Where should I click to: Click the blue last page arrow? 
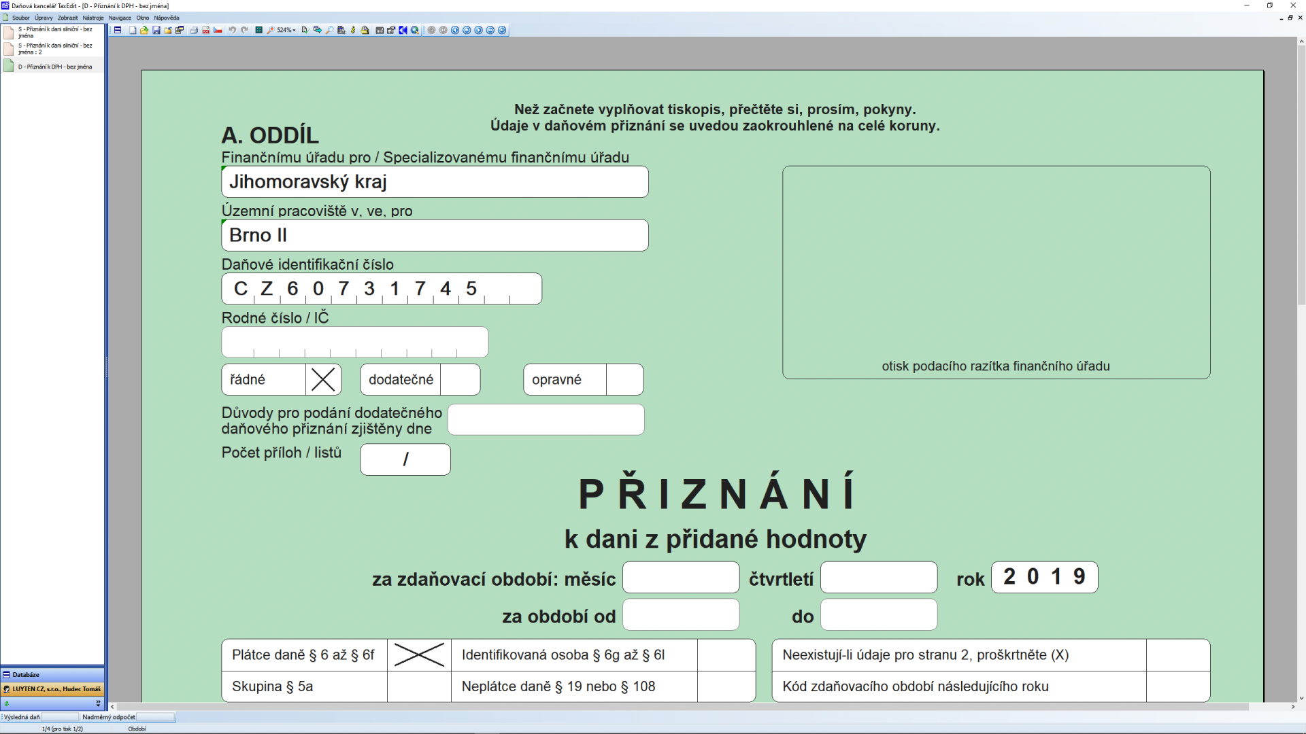pyautogui.click(x=502, y=30)
